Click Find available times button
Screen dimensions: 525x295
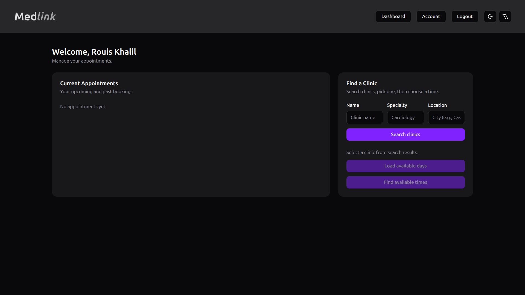(x=405, y=182)
